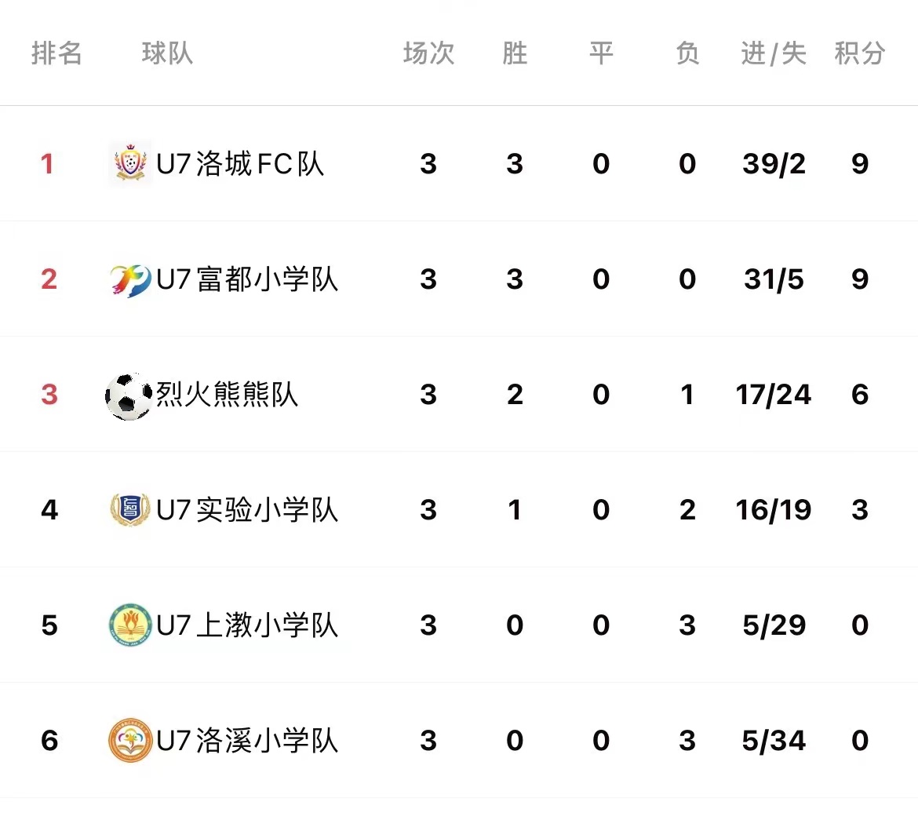Open team page for U7富都小学队

pos(247,279)
